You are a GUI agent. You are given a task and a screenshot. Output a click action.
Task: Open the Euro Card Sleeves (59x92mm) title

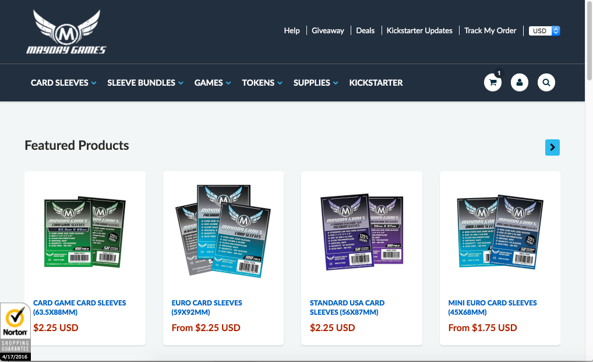pyautogui.click(x=206, y=308)
